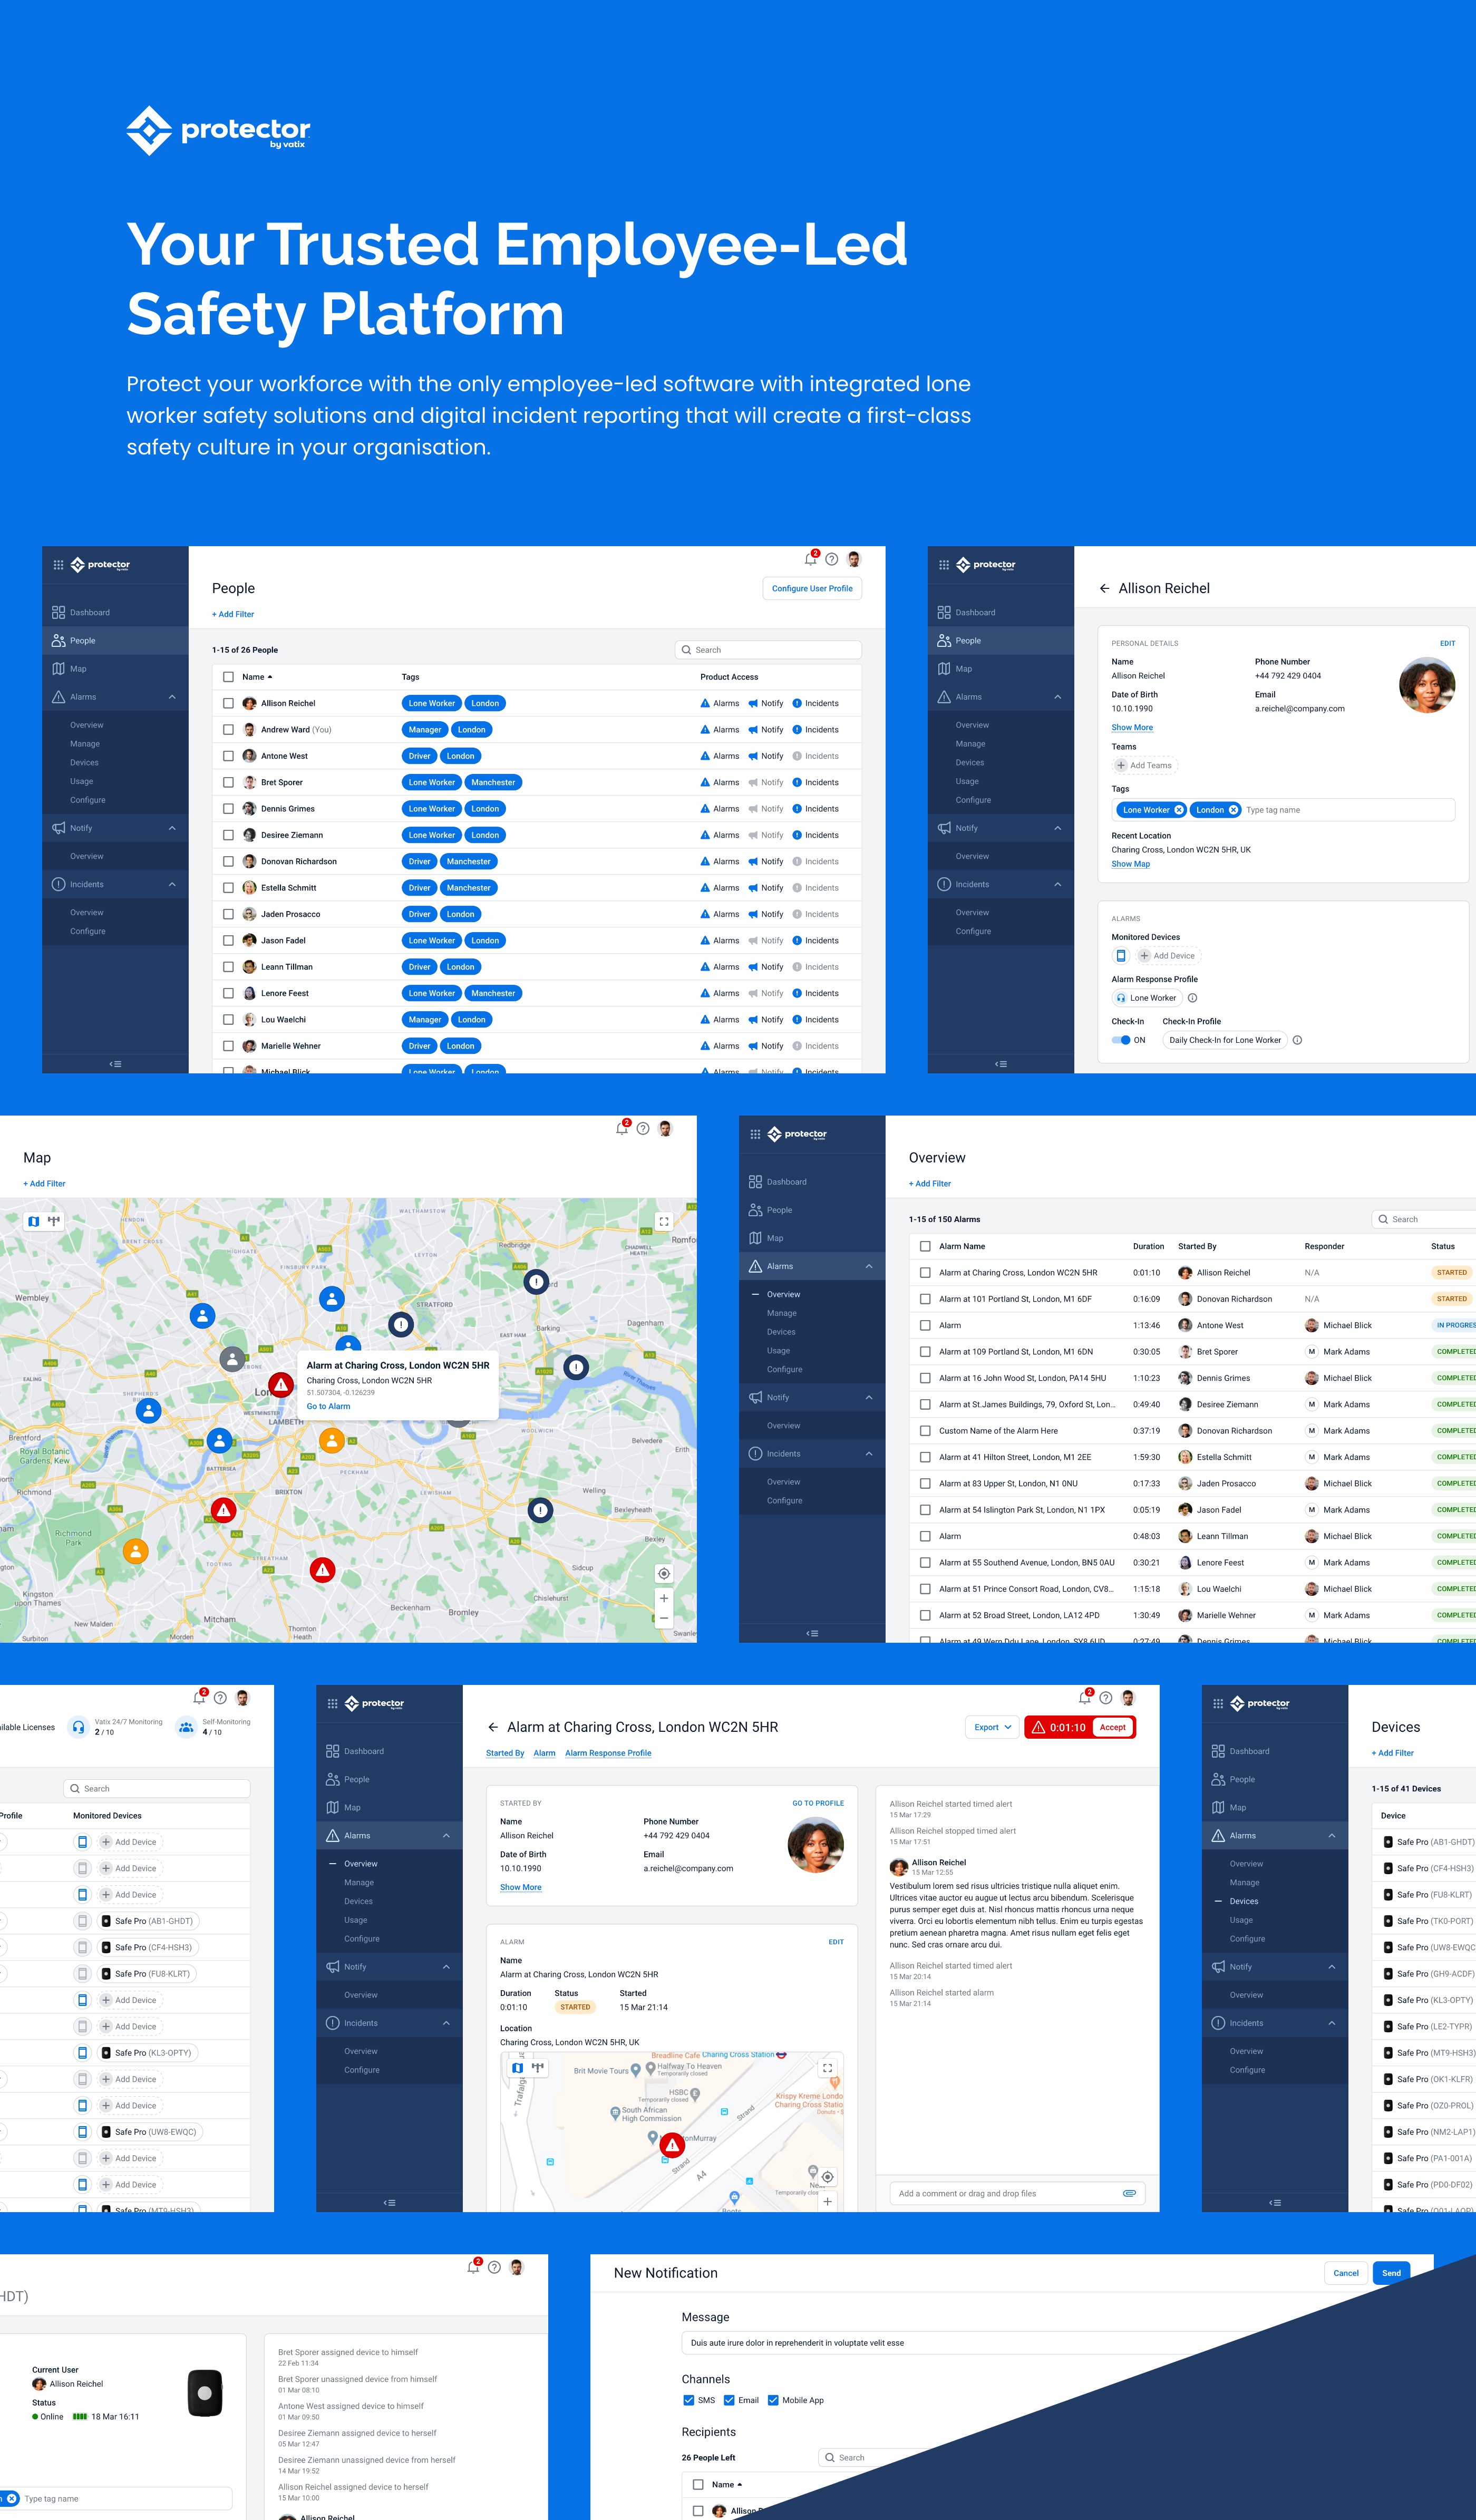The image size is (1476, 2520).
Task: Select all people via header checkbox
Action: click(228, 677)
